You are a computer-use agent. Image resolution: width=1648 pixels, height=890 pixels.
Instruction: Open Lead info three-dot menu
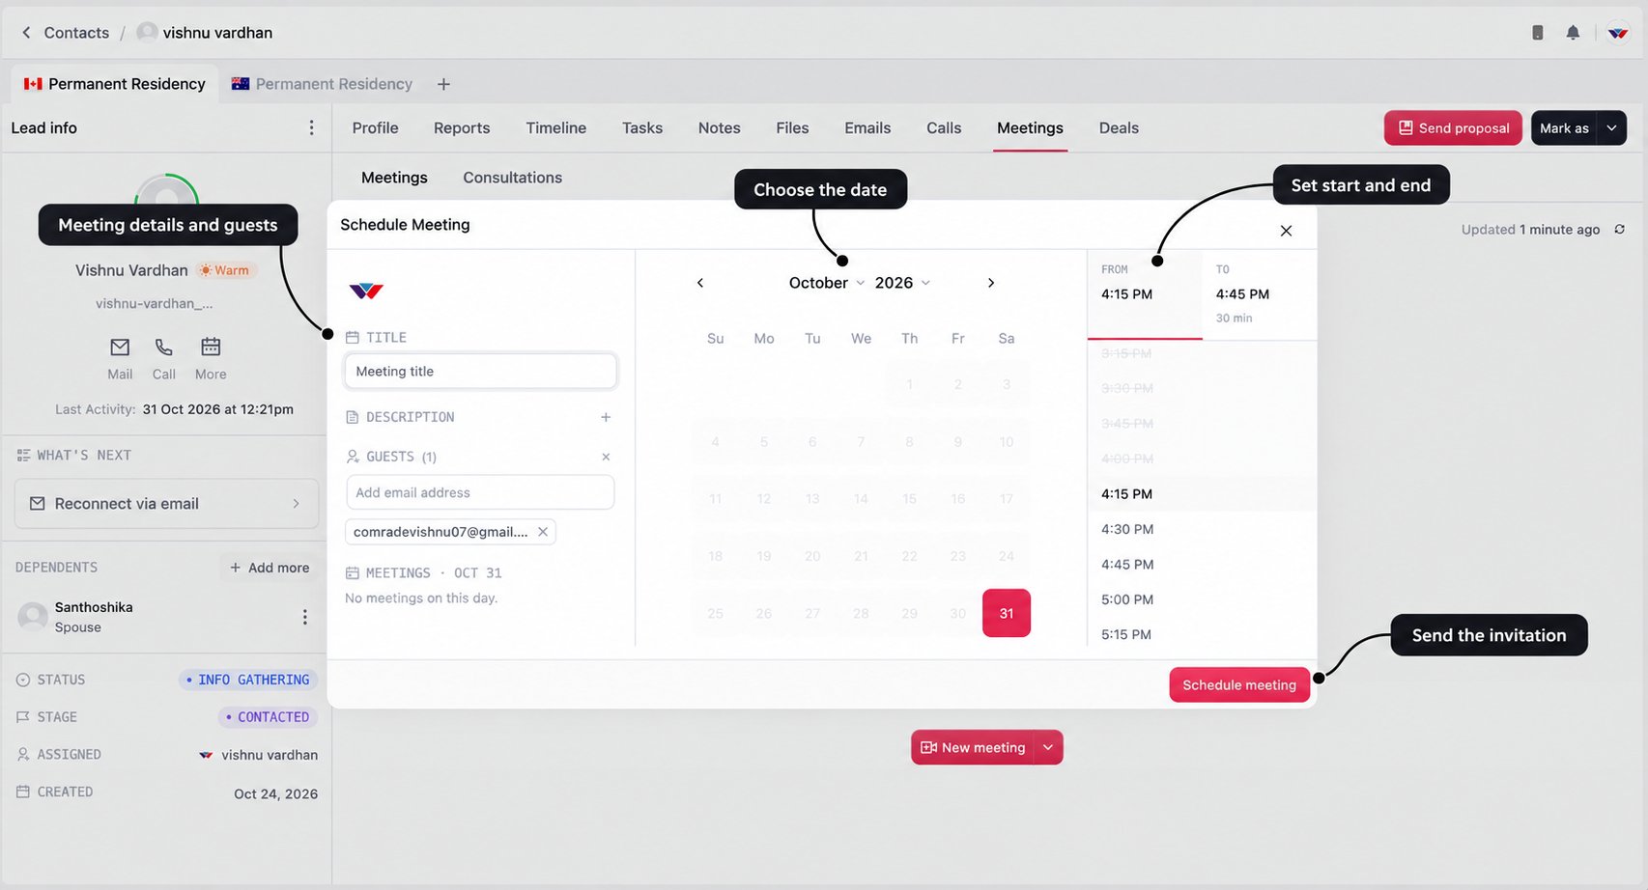(311, 128)
